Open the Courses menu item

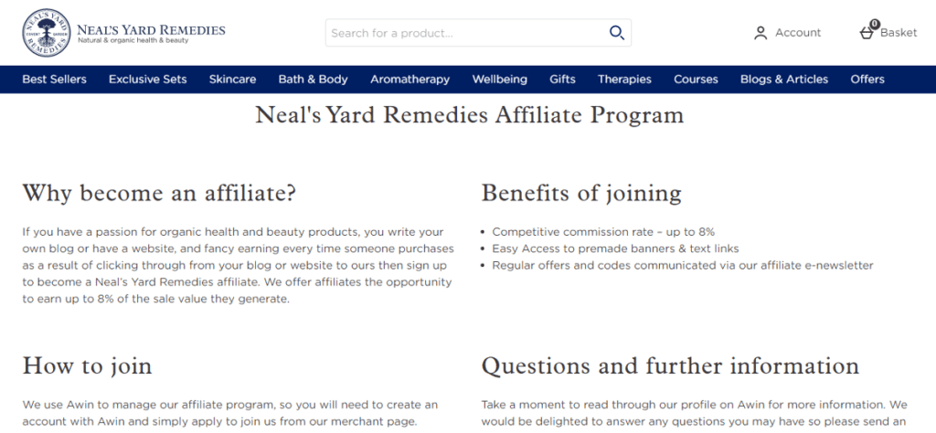pyautogui.click(x=696, y=79)
